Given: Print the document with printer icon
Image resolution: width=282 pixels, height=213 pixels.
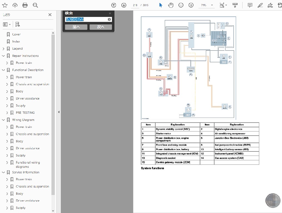Looking at the screenshot, I should [25, 5].
